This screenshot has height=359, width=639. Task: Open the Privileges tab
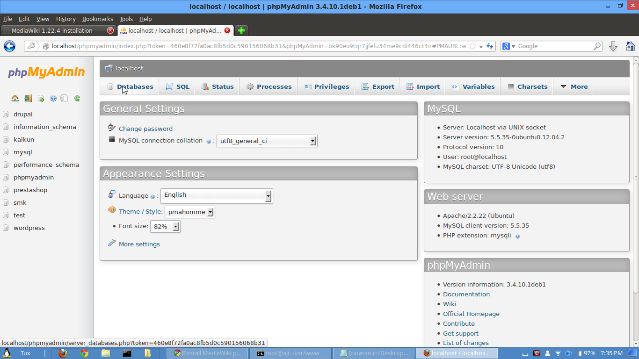(x=327, y=86)
